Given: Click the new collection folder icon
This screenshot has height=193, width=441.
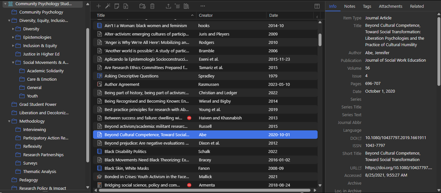Looking at the screenshot, I should [142, 6].
